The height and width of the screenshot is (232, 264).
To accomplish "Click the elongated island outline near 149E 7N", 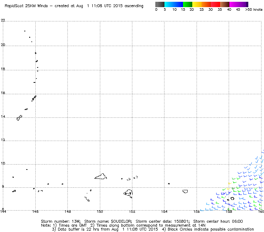I will click(87, 199).
